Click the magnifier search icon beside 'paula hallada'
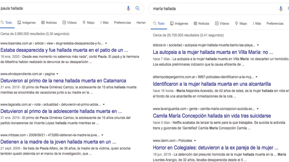 coord(137,8)
